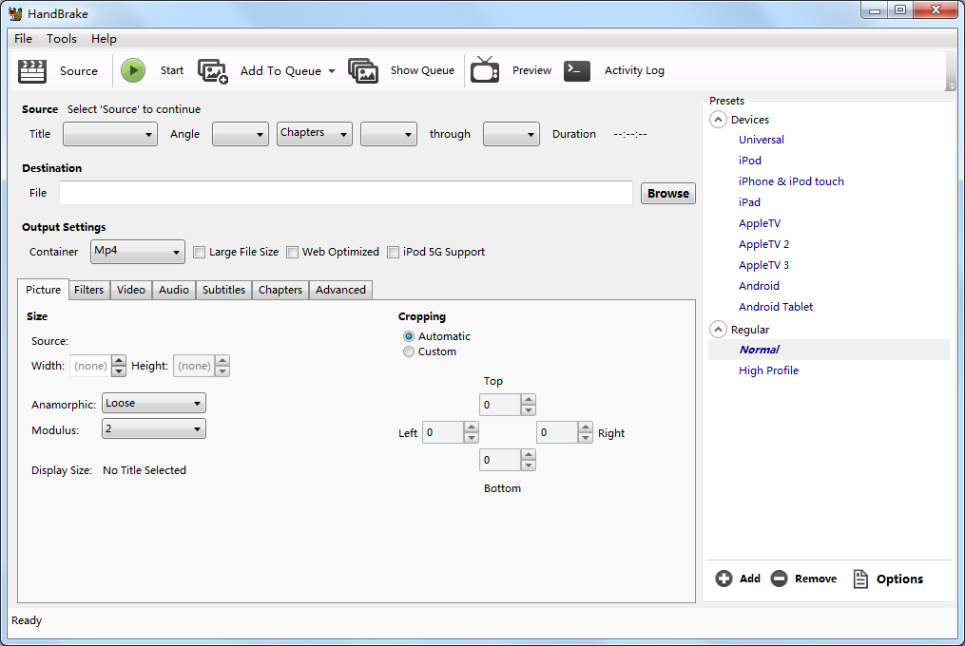Click the Source clapperboard icon
This screenshot has width=965, height=646.
coord(32,70)
